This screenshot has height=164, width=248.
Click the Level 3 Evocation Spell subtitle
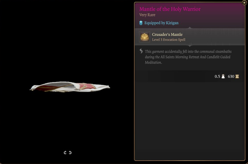[x=169, y=40]
